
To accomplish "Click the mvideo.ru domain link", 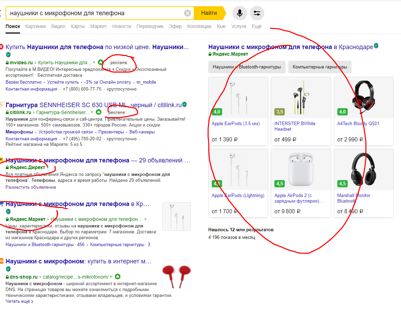I will 21,63.
